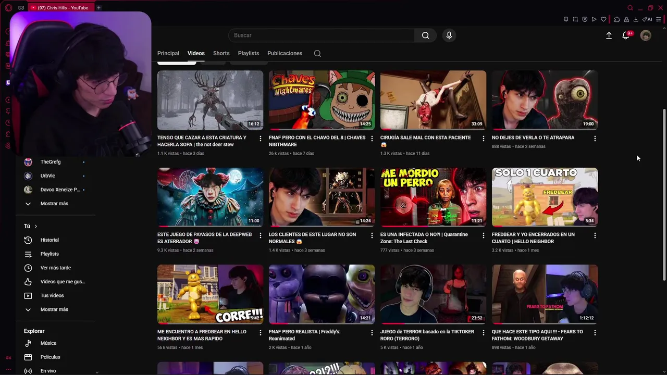The image size is (667, 375).
Task: Open title LOS CLIENTES DE ESTE LUGAR NO SON NORMALES
Action: 312,238
